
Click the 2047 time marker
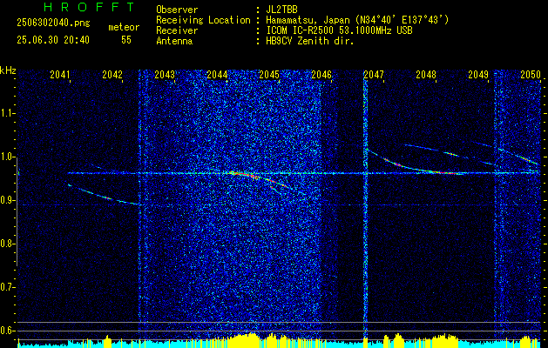point(374,75)
